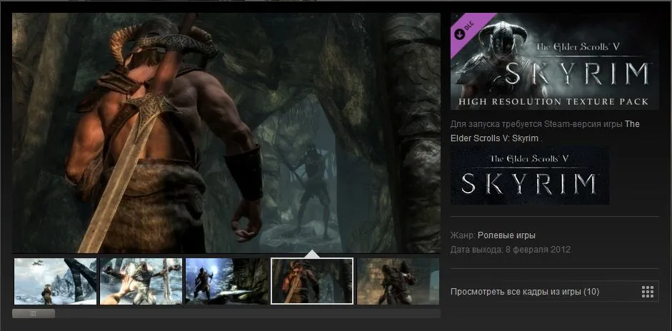Select highlighted thumbnail of warrior in cave
672x331 pixels.
[312, 281]
